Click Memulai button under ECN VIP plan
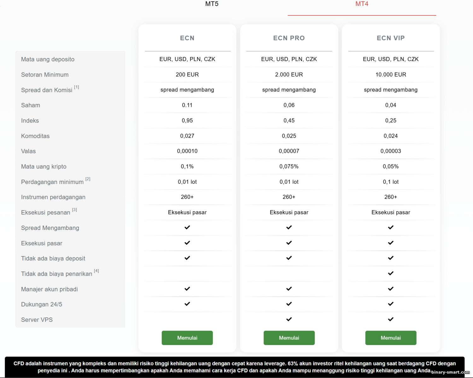 [x=391, y=338]
